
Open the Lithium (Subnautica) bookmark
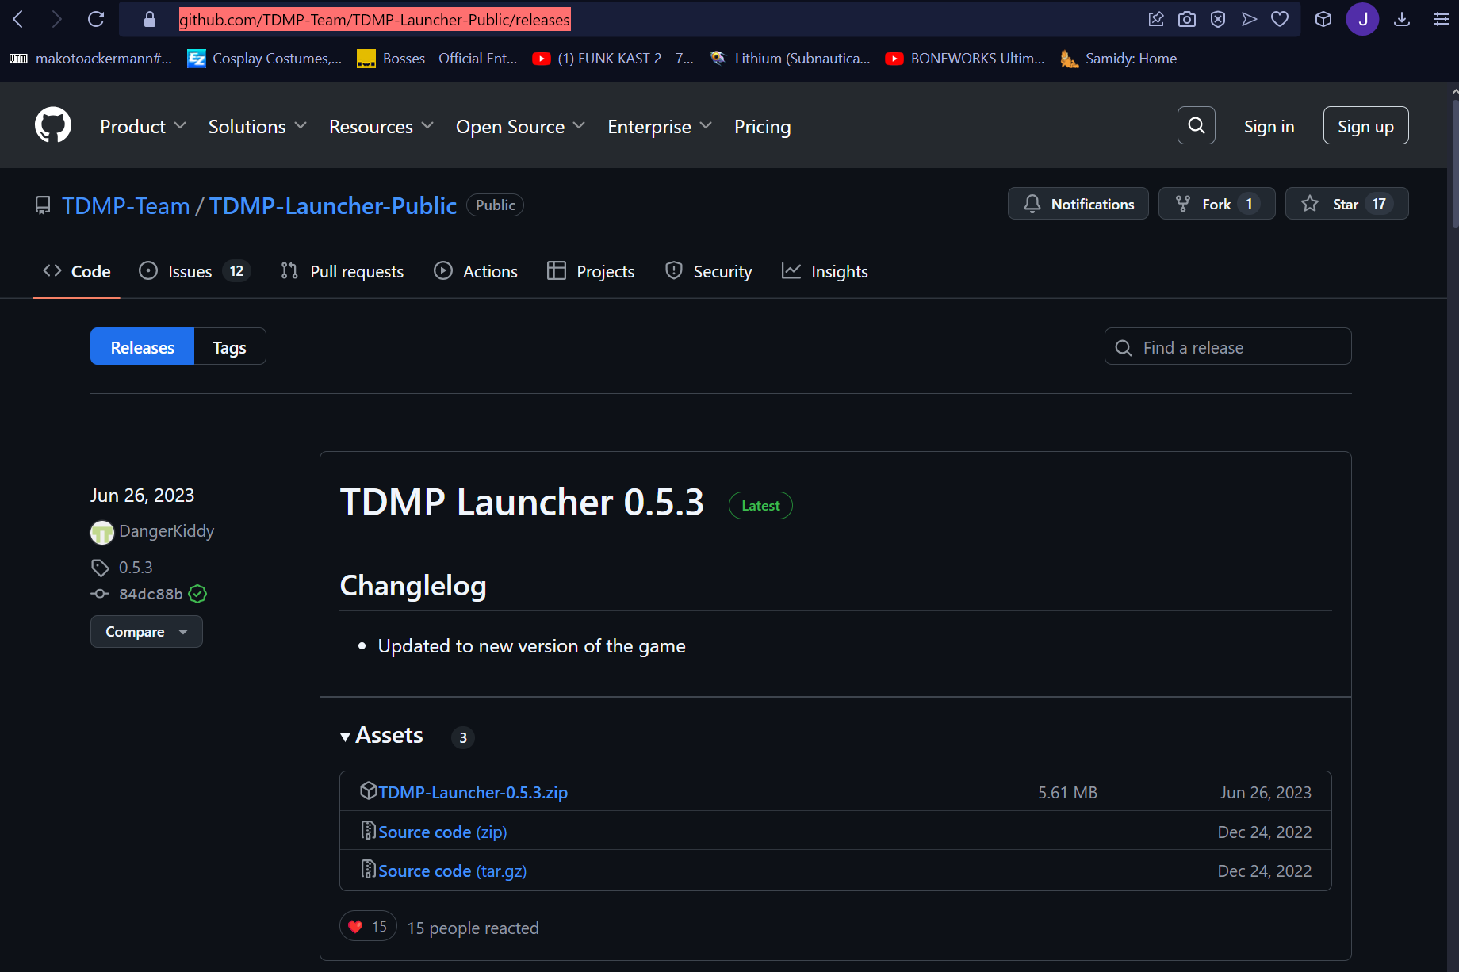point(790,59)
